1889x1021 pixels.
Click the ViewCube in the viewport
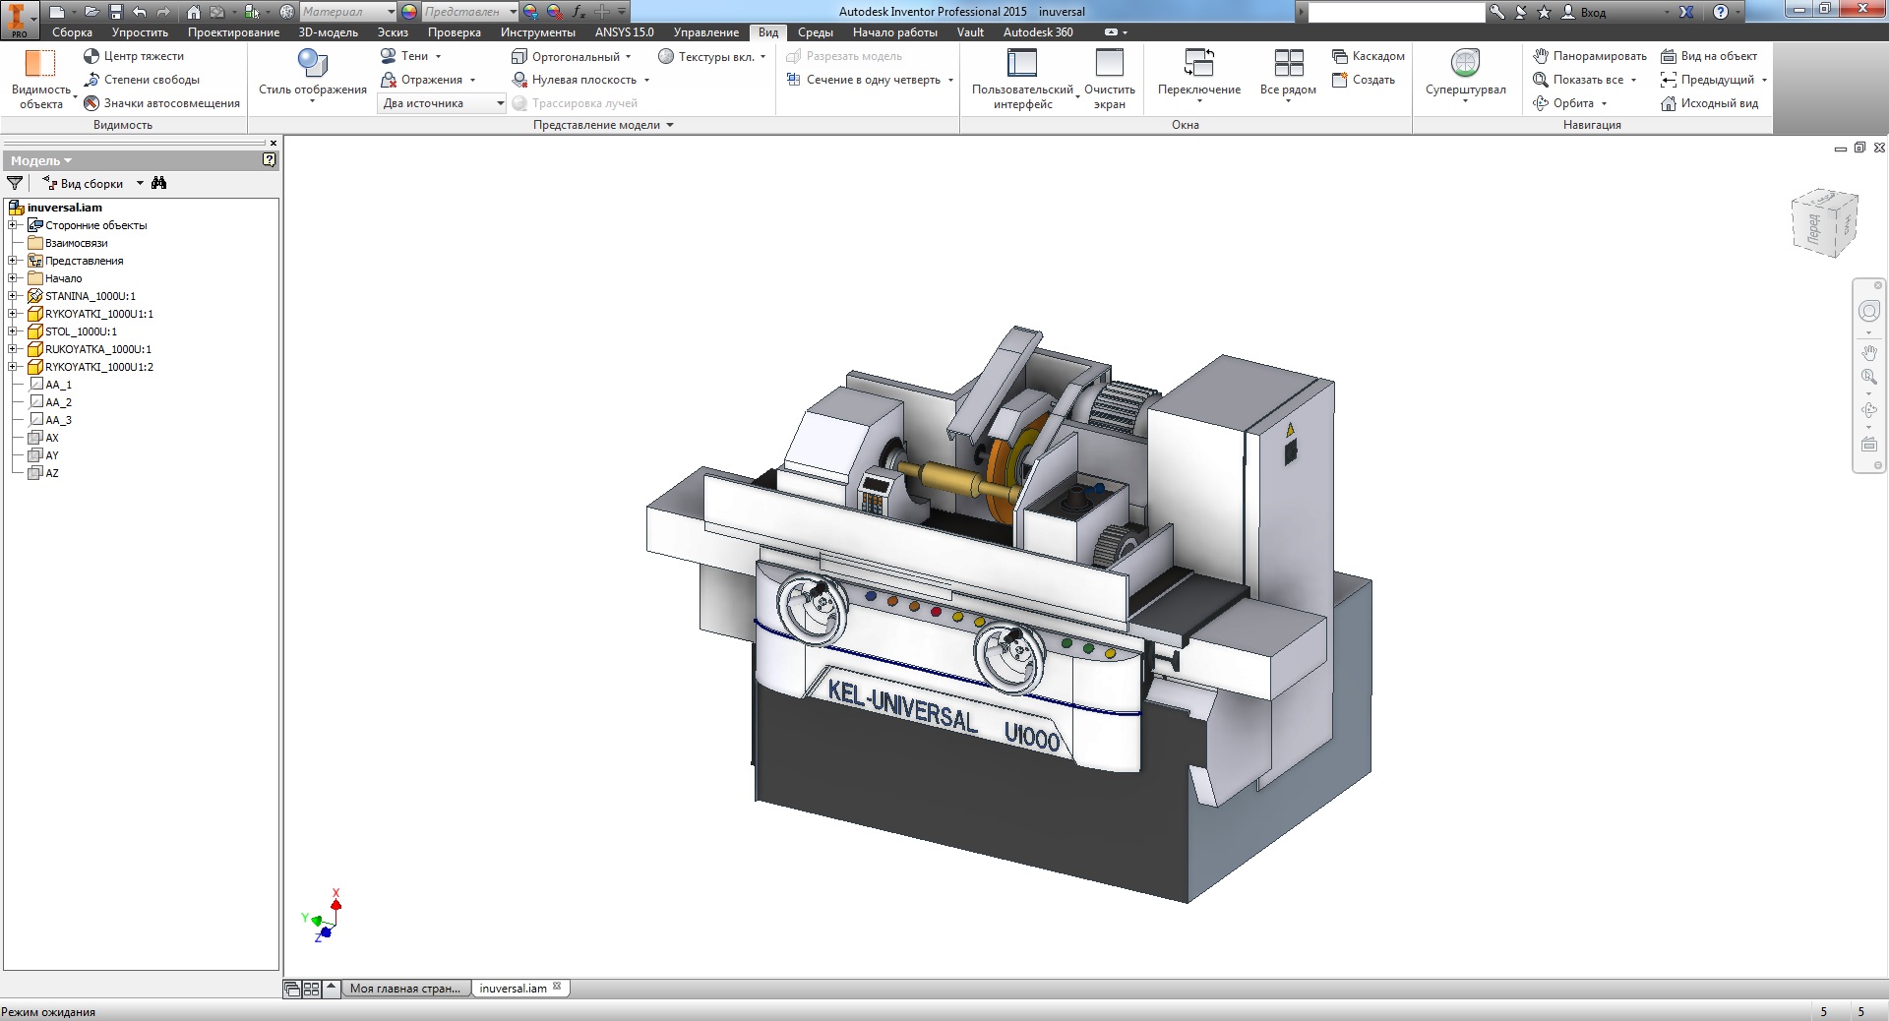pos(1823,223)
